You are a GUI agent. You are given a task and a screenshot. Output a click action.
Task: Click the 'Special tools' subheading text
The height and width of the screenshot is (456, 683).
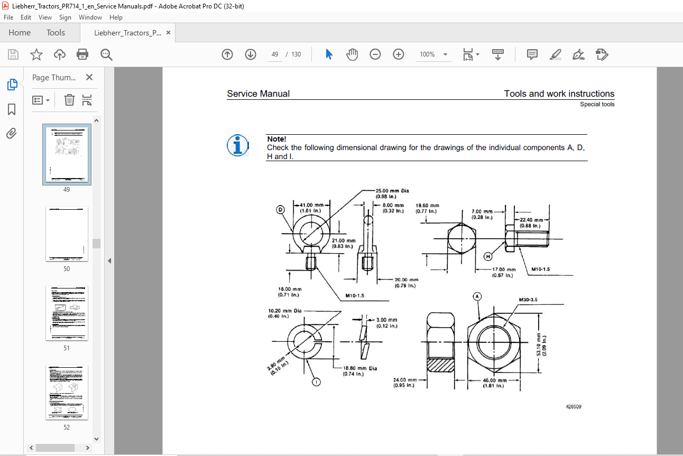pos(597,104)
